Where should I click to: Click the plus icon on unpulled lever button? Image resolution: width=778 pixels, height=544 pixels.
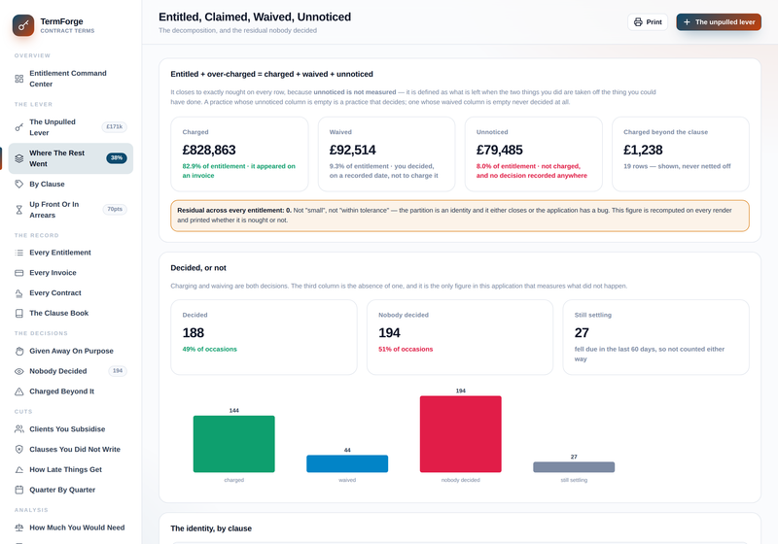tap(687, 21)
